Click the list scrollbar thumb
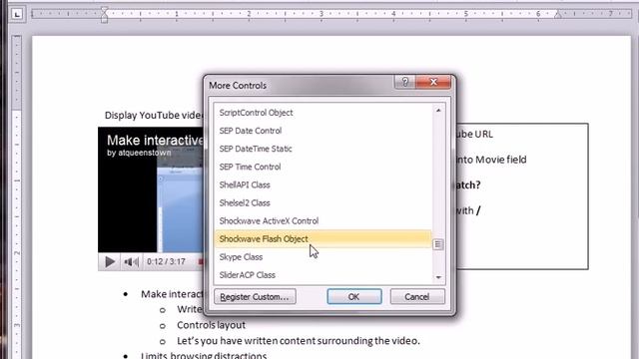Viewport: 639px width, 359px height. pos(438,244)
